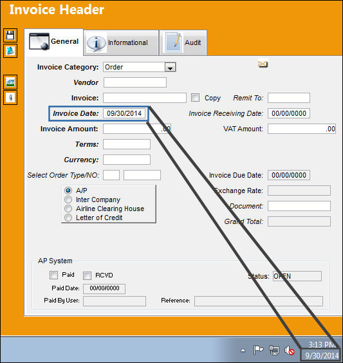This screenshot has height=363, width=343.
Task: Click the Invoice Receiving Date field
Action: (289, 113)
